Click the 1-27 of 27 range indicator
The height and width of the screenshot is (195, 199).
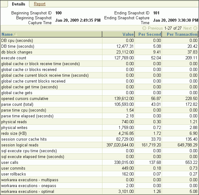[x=173, y=28]
